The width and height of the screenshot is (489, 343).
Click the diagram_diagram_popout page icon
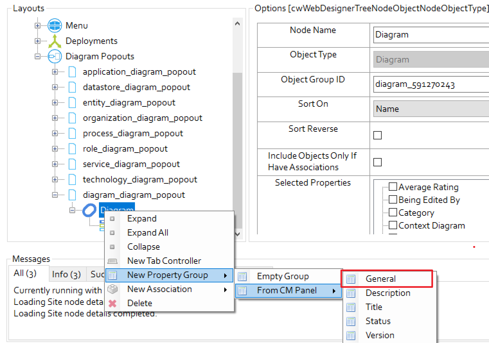click(73, 195)
